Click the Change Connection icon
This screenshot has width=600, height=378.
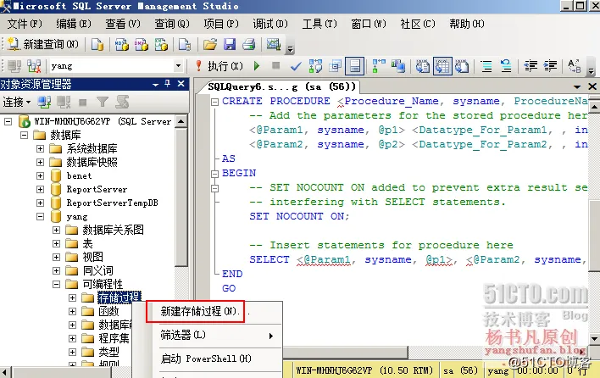pos(34,66)
